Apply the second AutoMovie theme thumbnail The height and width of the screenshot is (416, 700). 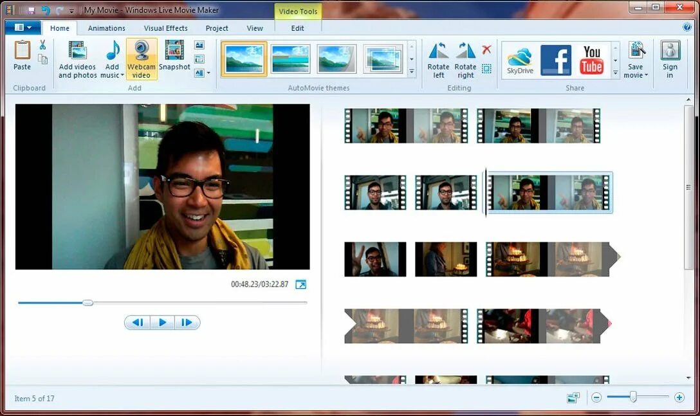[290, 59]
